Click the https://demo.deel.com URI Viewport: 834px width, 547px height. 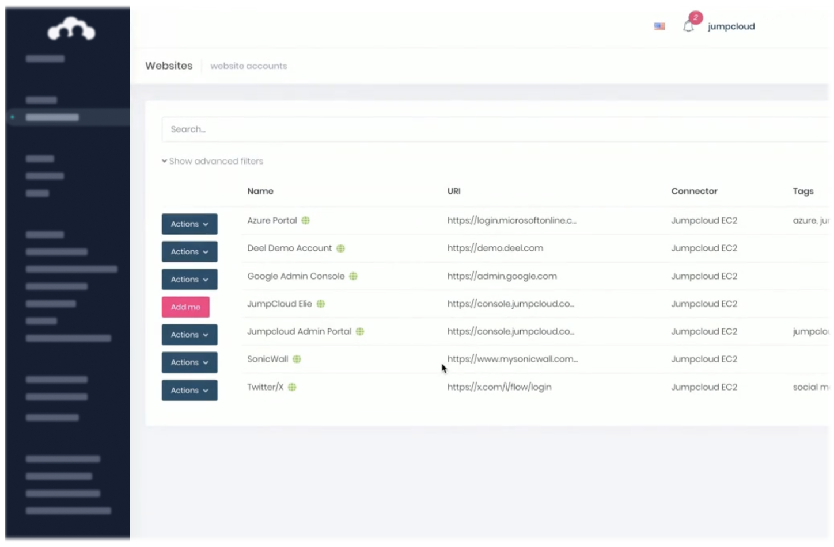495,248
